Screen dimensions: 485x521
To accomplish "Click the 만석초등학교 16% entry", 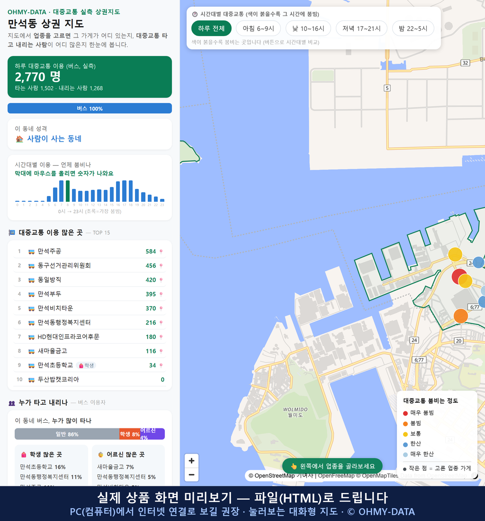I will (x=43, y=467).
